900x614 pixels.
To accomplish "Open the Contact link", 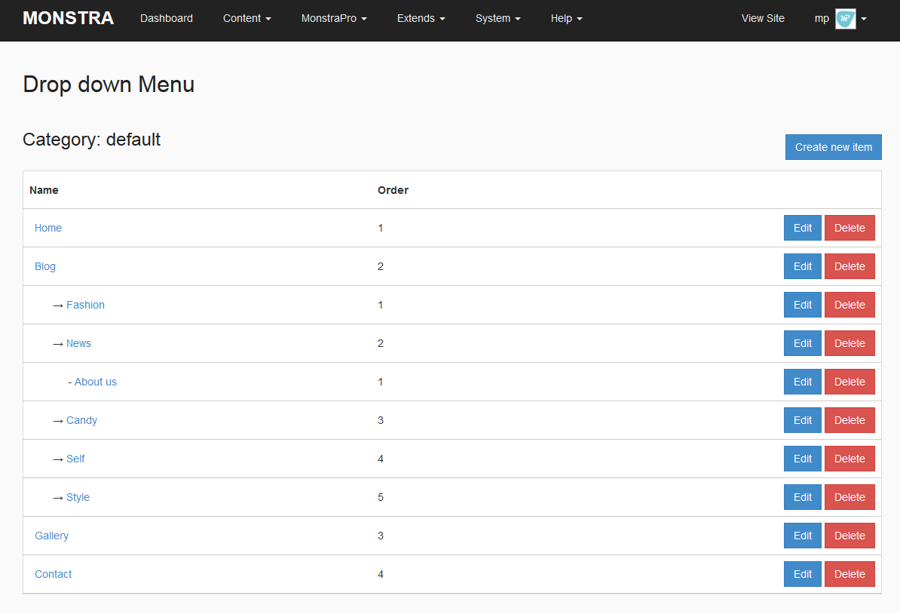I will point(53,573).
